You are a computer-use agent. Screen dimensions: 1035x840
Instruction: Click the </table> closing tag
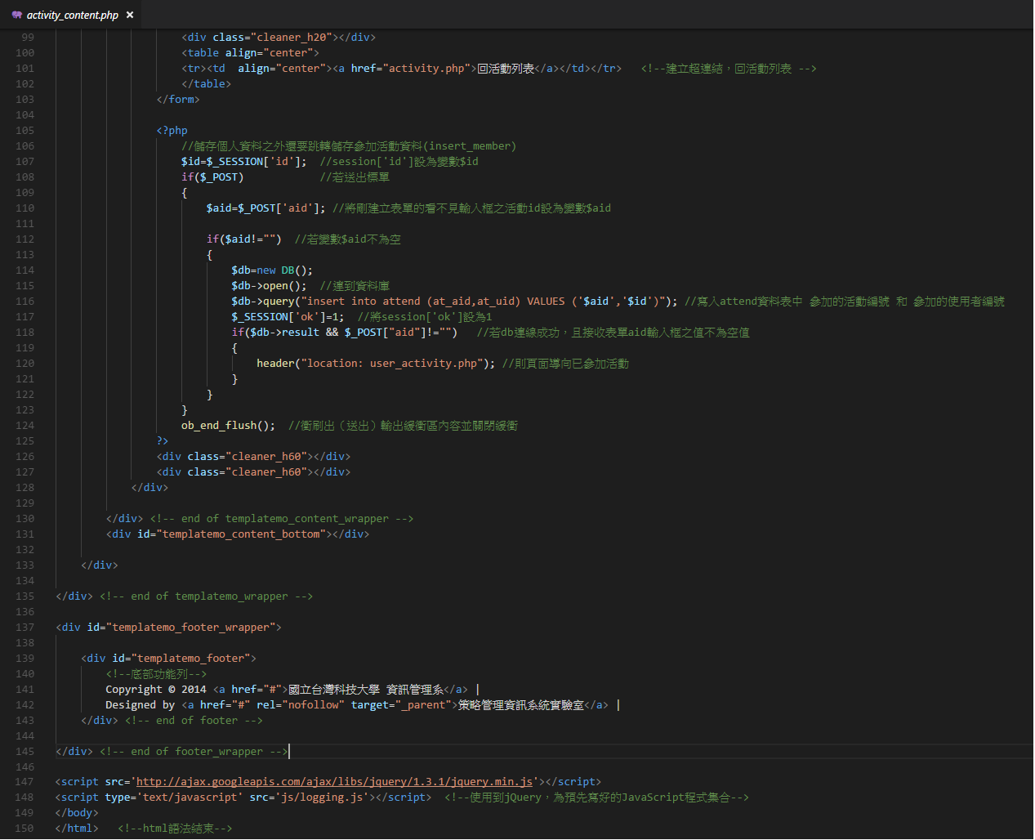pos(207,84)
